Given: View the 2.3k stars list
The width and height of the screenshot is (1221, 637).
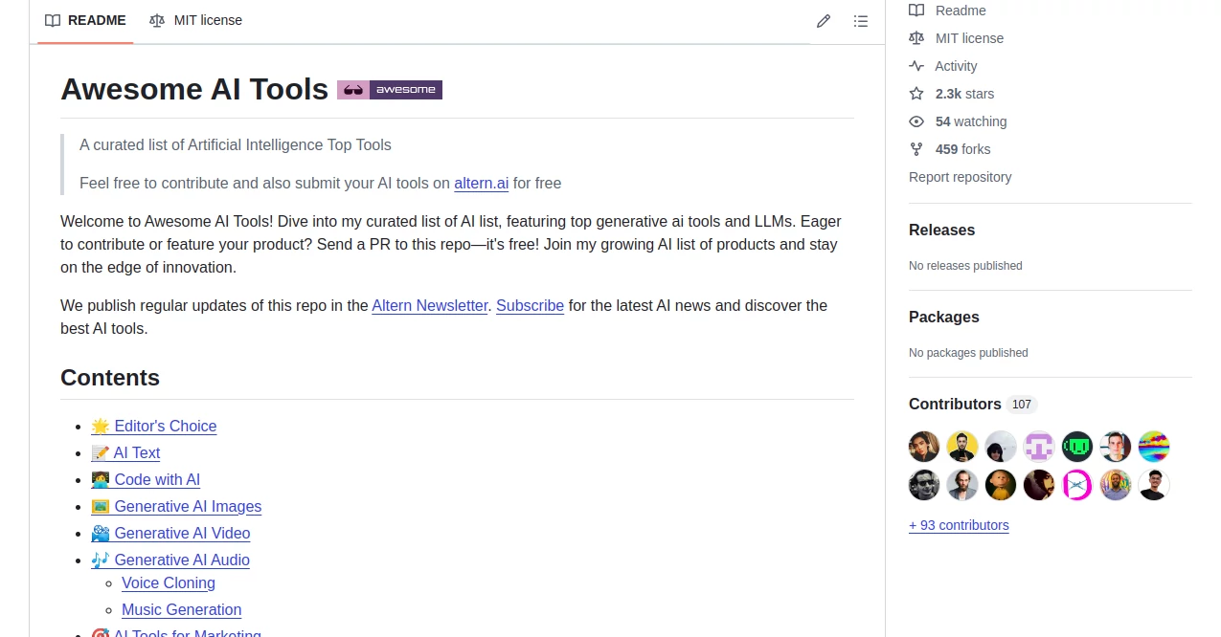Looking at the screenshot, I should coord(964,94).
